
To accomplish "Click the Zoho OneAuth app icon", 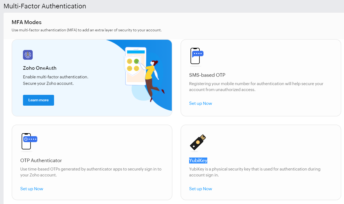I will tap(28, 55).
